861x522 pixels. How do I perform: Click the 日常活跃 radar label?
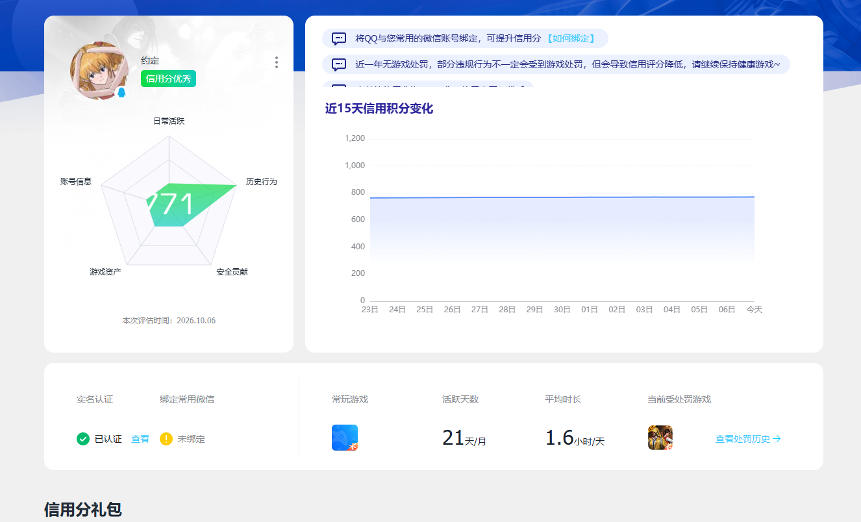coord(169,121)
